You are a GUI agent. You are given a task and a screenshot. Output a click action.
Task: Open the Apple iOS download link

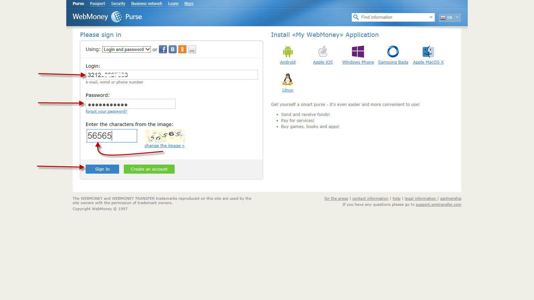click(323, 62)
